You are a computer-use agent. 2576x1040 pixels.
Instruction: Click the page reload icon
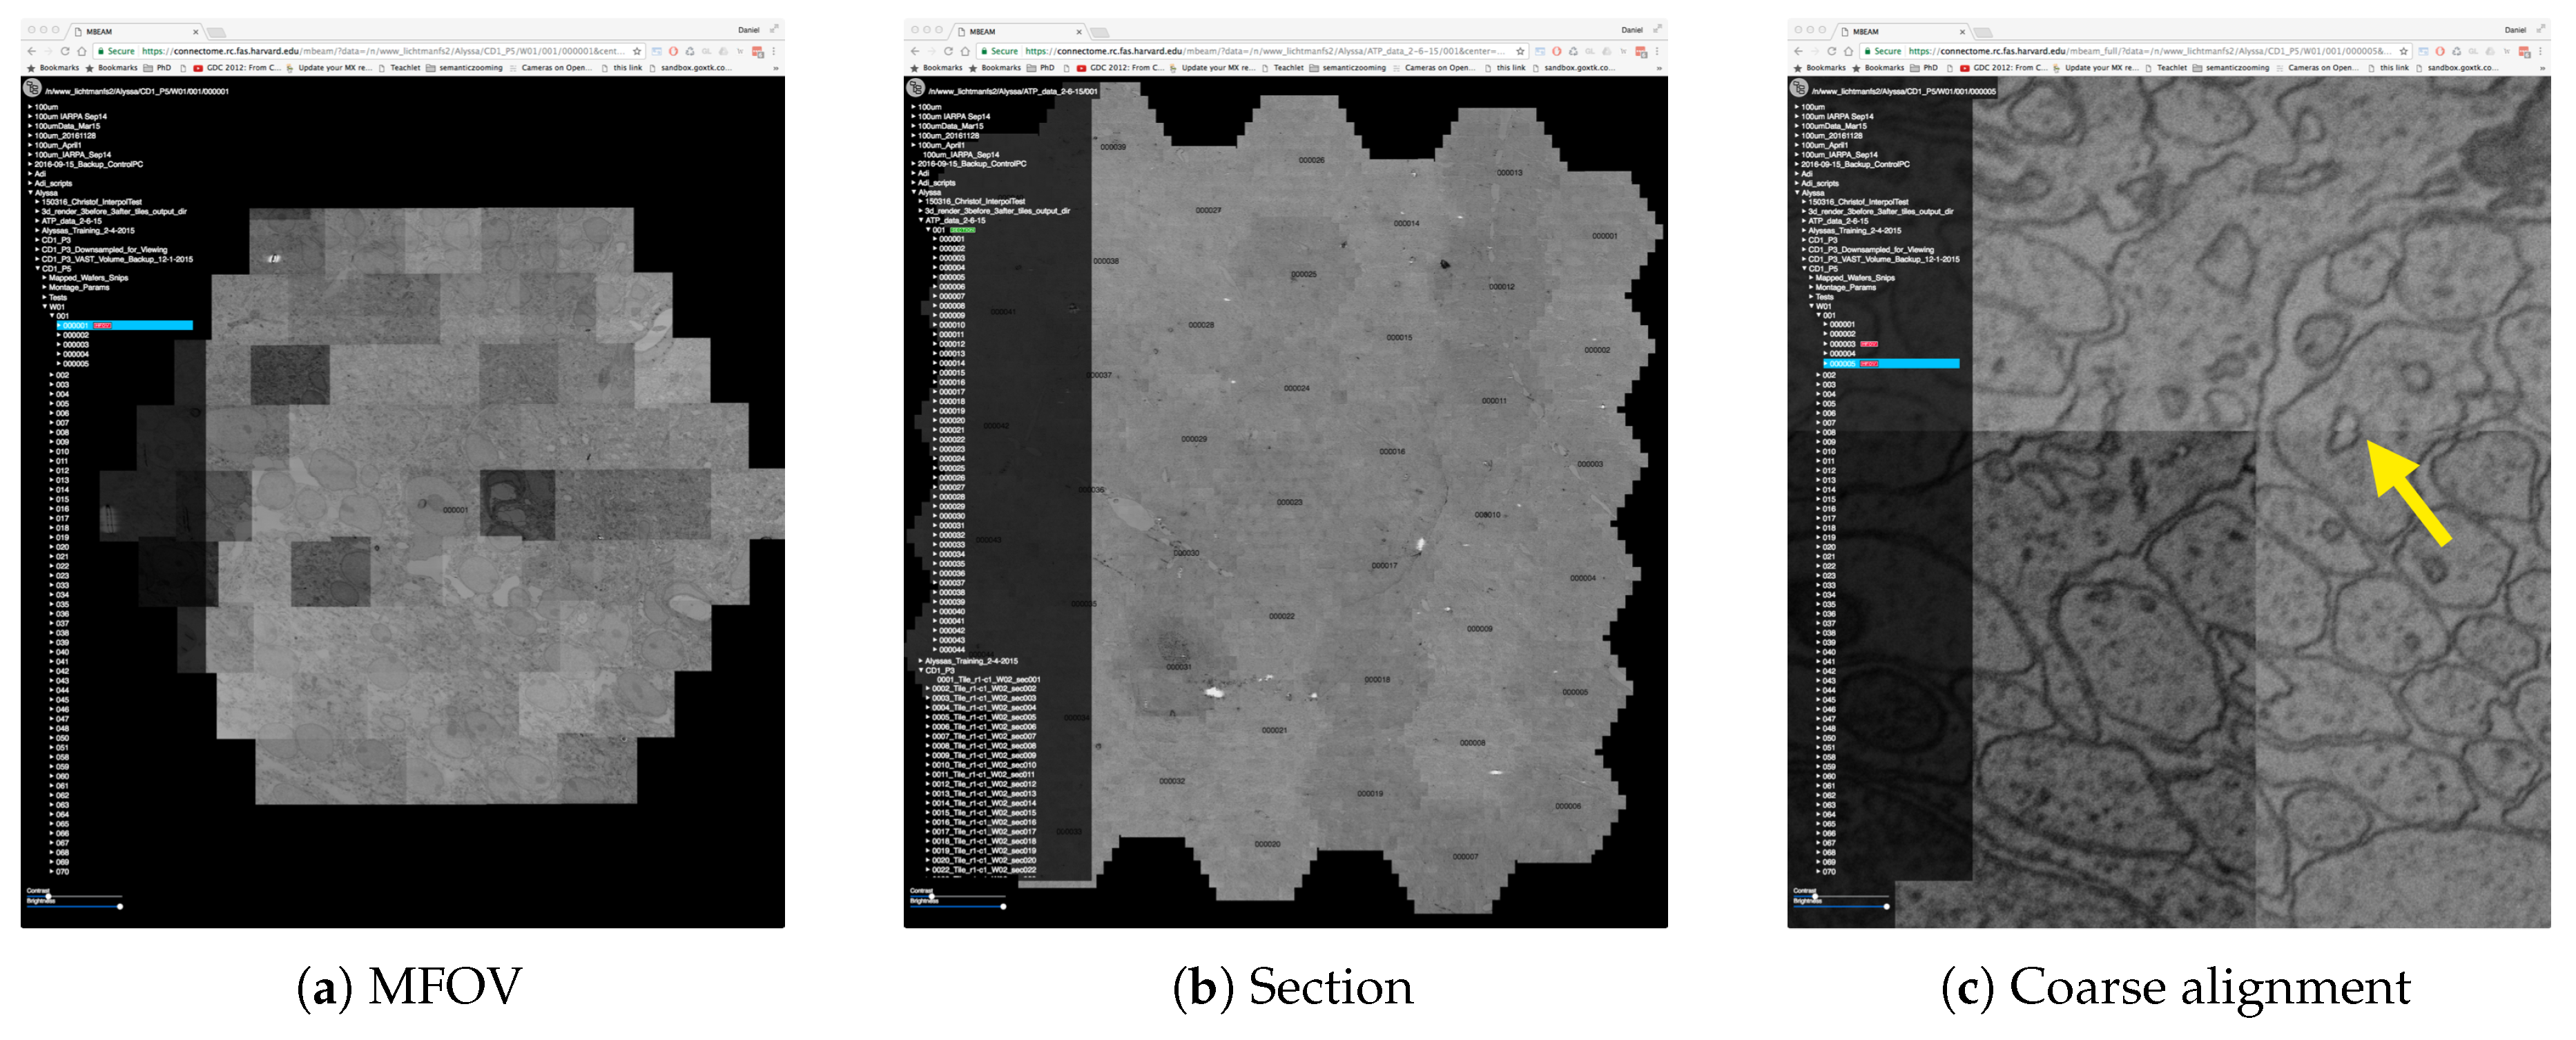[65, 50]
